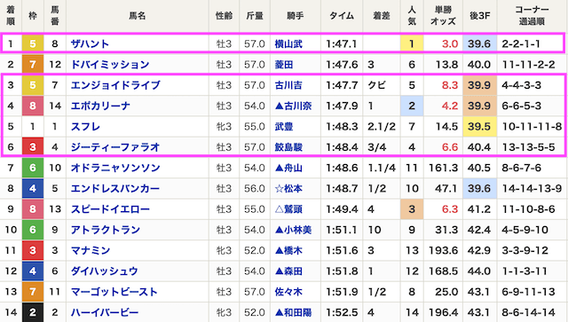The height and width of the screenshot is (322, 568).
Task: Open jockey link 武豊
Action: (x=284, y=127)
